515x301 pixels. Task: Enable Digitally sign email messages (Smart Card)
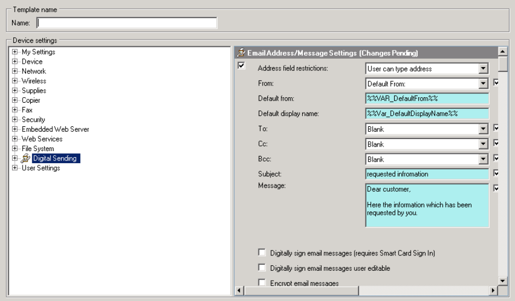262,253
